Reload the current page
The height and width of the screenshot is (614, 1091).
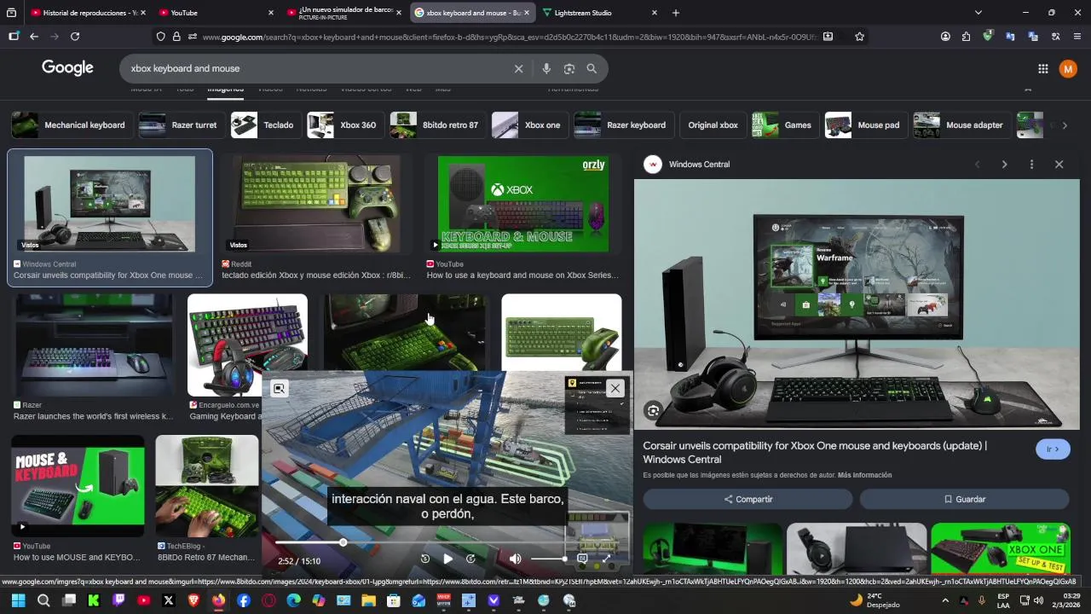point(75,37)
